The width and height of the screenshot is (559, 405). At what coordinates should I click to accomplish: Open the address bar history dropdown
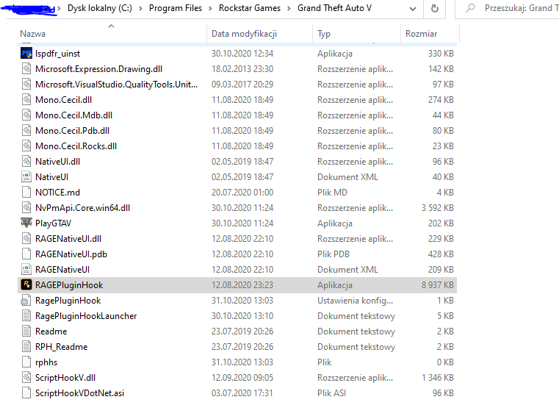point(413,8)
